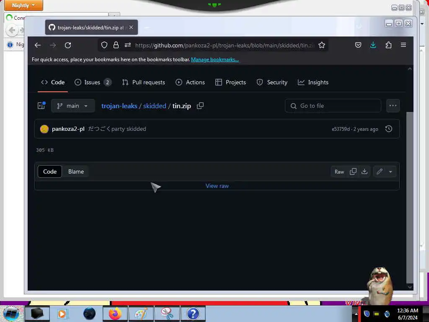Viewport: 429px width, 322px height.
Task: Click the pankoza2-pl avatar icon
Action: coord(44,129)
